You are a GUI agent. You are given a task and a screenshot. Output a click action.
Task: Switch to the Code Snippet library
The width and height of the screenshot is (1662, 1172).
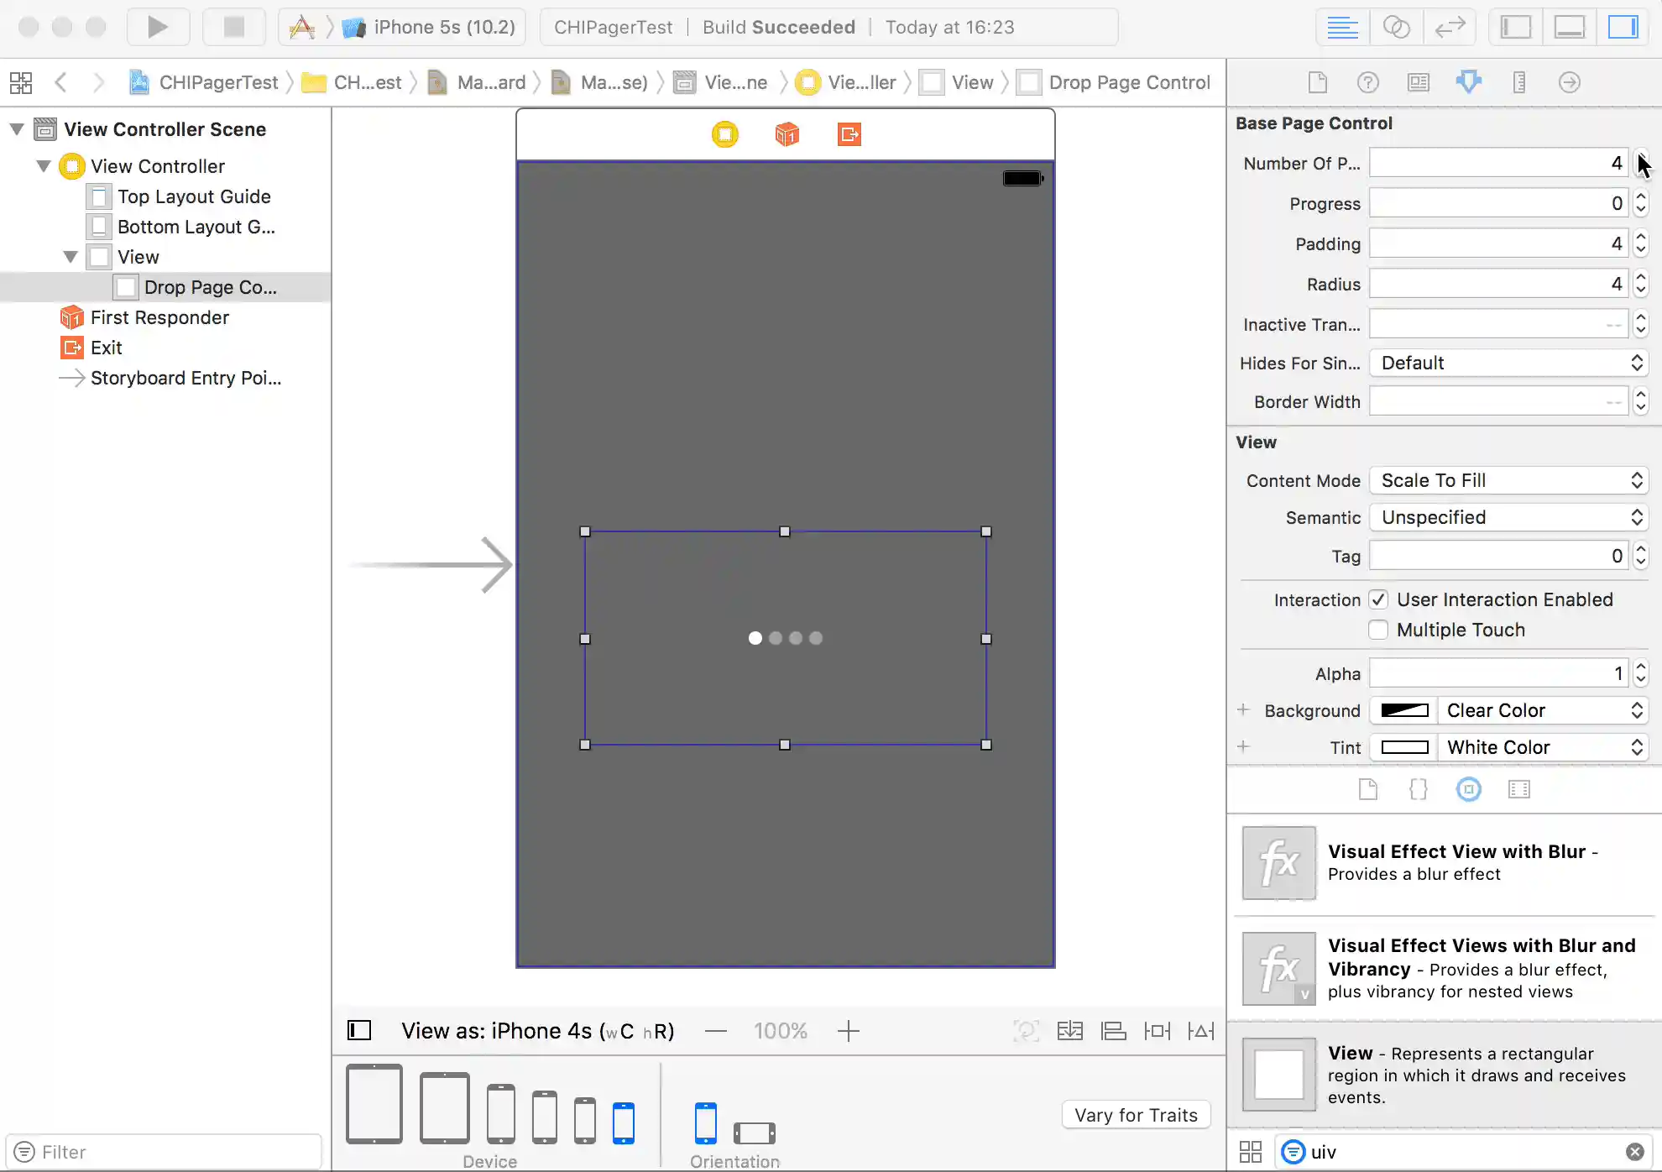[1418, 789]
